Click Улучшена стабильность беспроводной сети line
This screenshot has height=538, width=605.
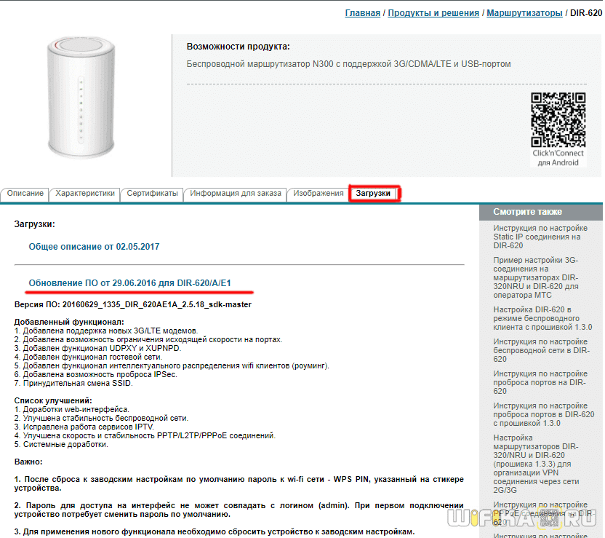click(x=101, y=418)
